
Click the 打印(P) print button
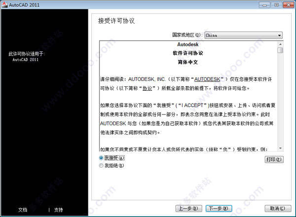[274, 159]
